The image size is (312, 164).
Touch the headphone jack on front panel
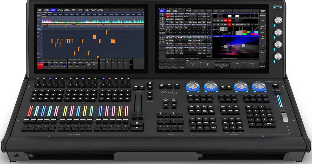point(17,156)
